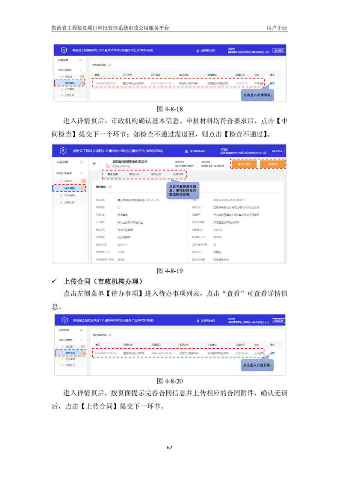The height and width of the screenshot is (480, 339).
Task: Click 退出登录 in figure 4-8-20 screenshot
Action: [x=278, y=320]
